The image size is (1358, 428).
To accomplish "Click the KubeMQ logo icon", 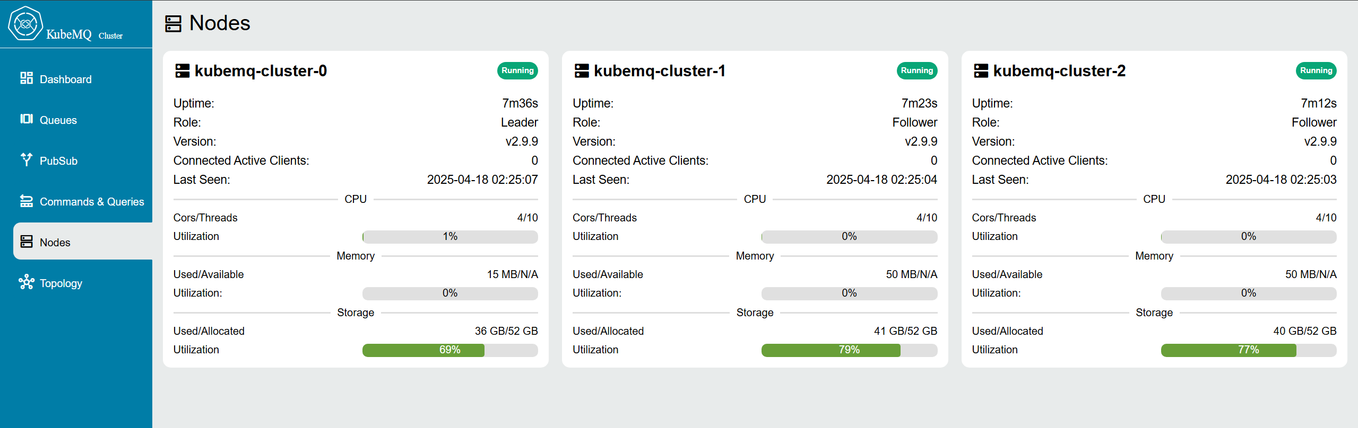I will tap(25, 23).
